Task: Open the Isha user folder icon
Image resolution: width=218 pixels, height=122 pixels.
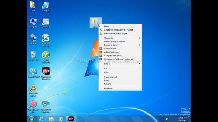Action: point(33,6)
